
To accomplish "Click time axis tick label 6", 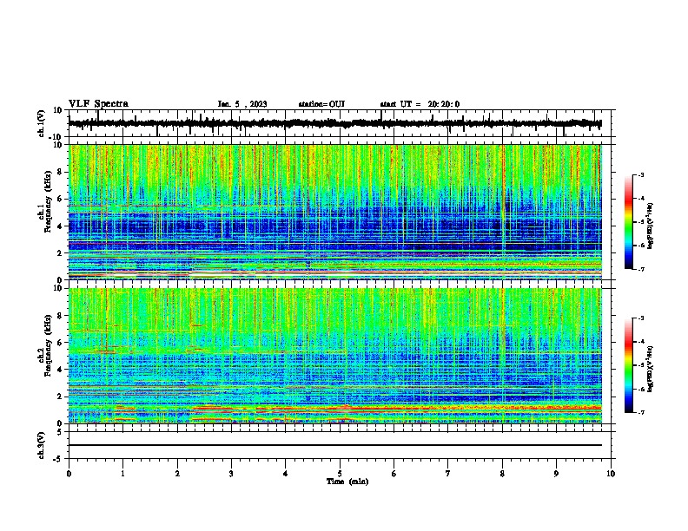I will (x=394, y=474).
